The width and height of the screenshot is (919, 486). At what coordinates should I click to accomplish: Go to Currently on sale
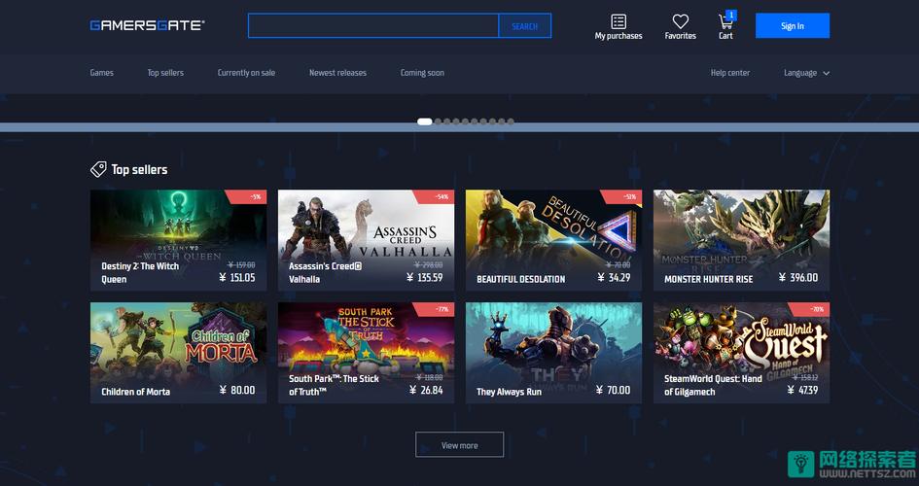(x=246, y=73)
